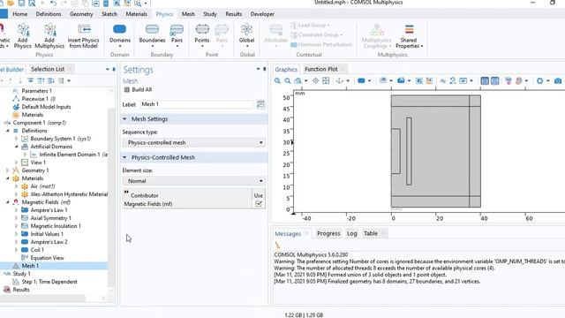The image size is (565, 318).
Task: Click the domain selection blue rectangle icon
Action: tap(361, 80)
